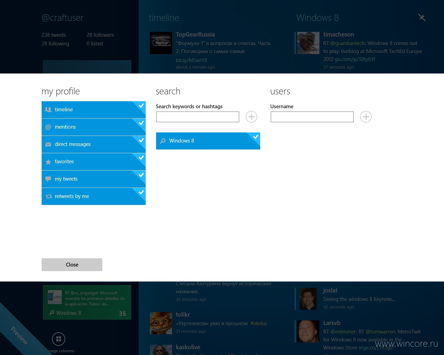Image resolution: width=444 pixels, height=355 pixels.
Task: Open timacheson avatar thumbnail
Action: pos(308,43)
